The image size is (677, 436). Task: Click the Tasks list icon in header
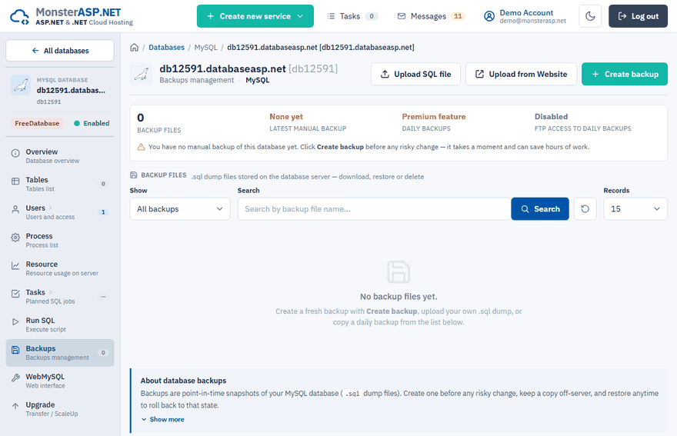331,16
